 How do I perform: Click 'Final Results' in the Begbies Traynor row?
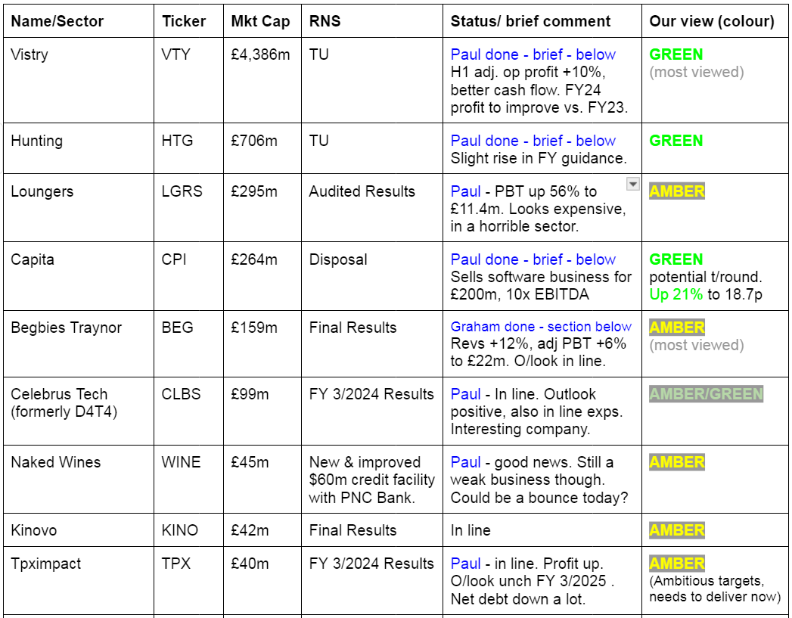click(x=353, y=328)
